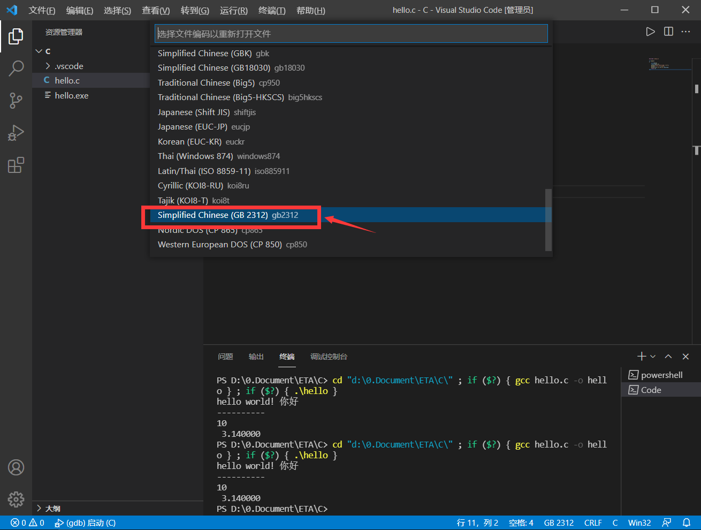701x530 pixels.
Task: Click the encoding list scrollbar thumb
Action: (548, 219)
